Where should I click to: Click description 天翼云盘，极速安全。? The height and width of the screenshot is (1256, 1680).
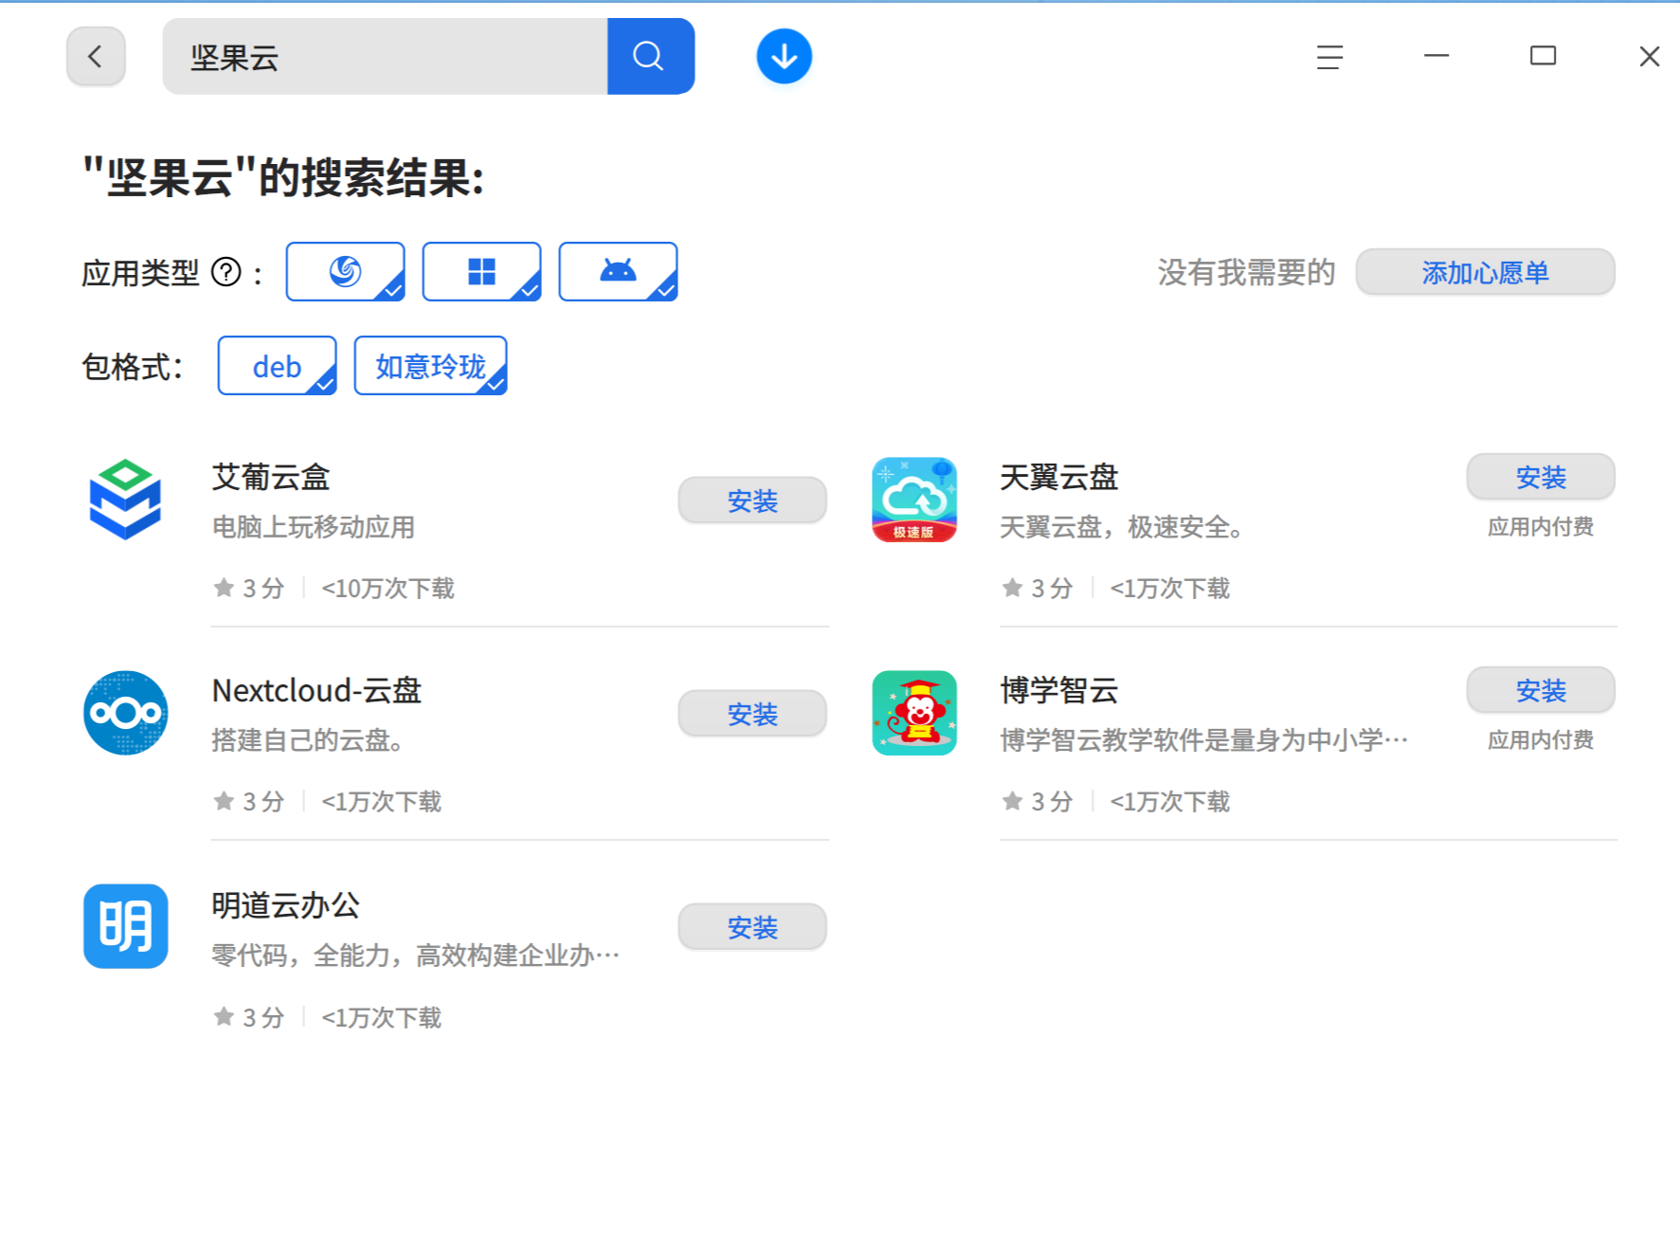tap(1122, 527)
